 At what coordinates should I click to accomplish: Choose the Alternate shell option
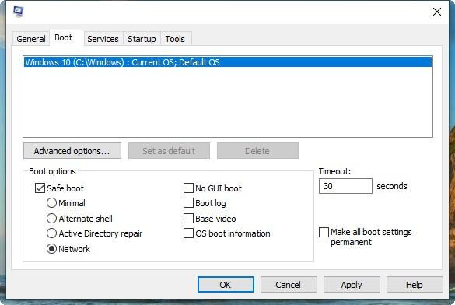coord(51,218)
